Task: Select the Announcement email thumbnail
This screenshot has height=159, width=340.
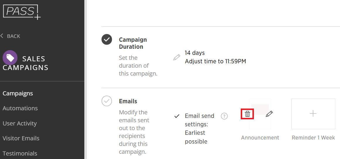Action: click(x=260, y=114)
